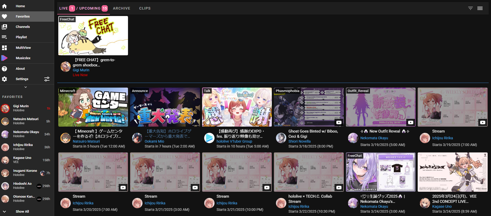491x216 pixels.
Task: Open the filter and sort menu
Action: 470,8
